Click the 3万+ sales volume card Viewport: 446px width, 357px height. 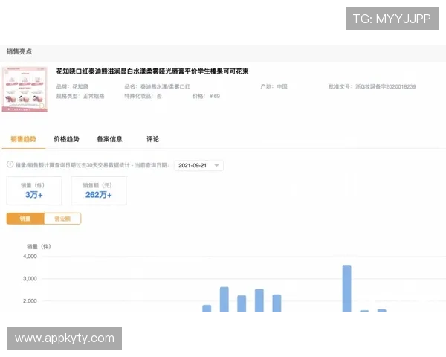[x=34, y=190]
